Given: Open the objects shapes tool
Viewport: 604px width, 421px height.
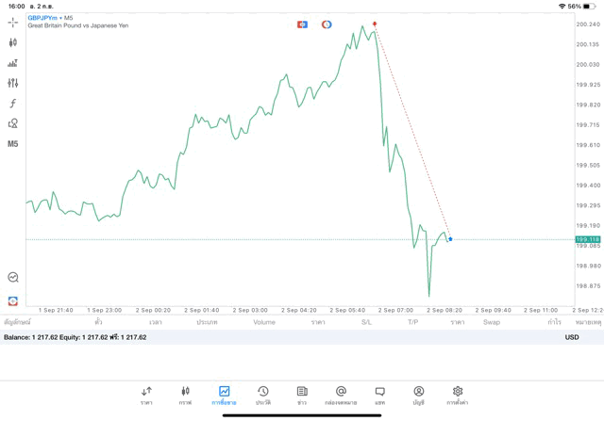Looking at the screenshot, I should 12,123.
